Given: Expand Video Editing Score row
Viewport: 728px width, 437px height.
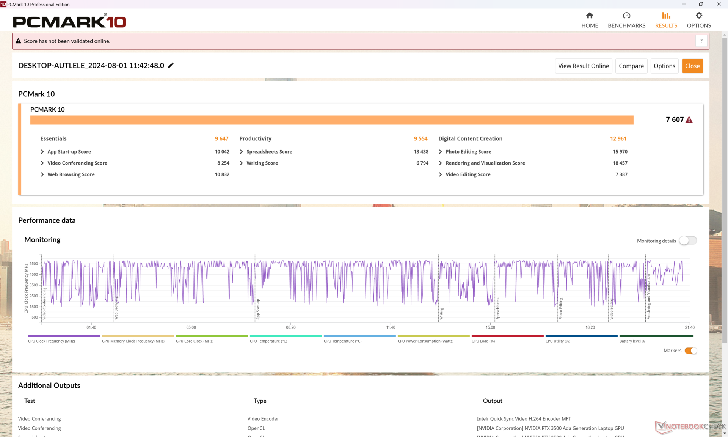Looking at the screenshot, I should point(441,174).
